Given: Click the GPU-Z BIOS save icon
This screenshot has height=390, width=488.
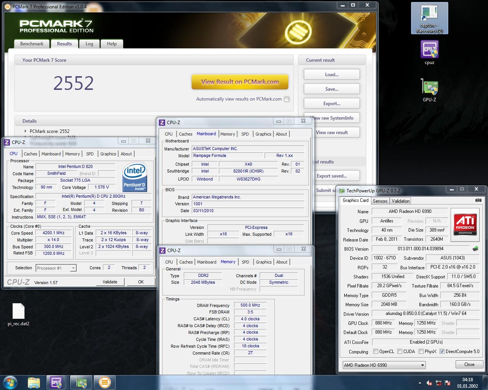Looking at the screenshot, I should click(x=475, y=249).
